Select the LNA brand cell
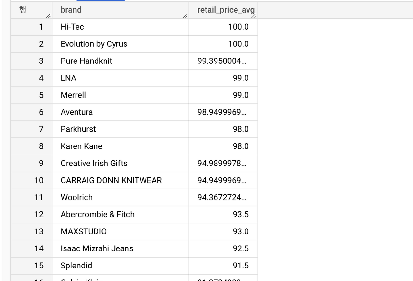 [x=120, y=78]
